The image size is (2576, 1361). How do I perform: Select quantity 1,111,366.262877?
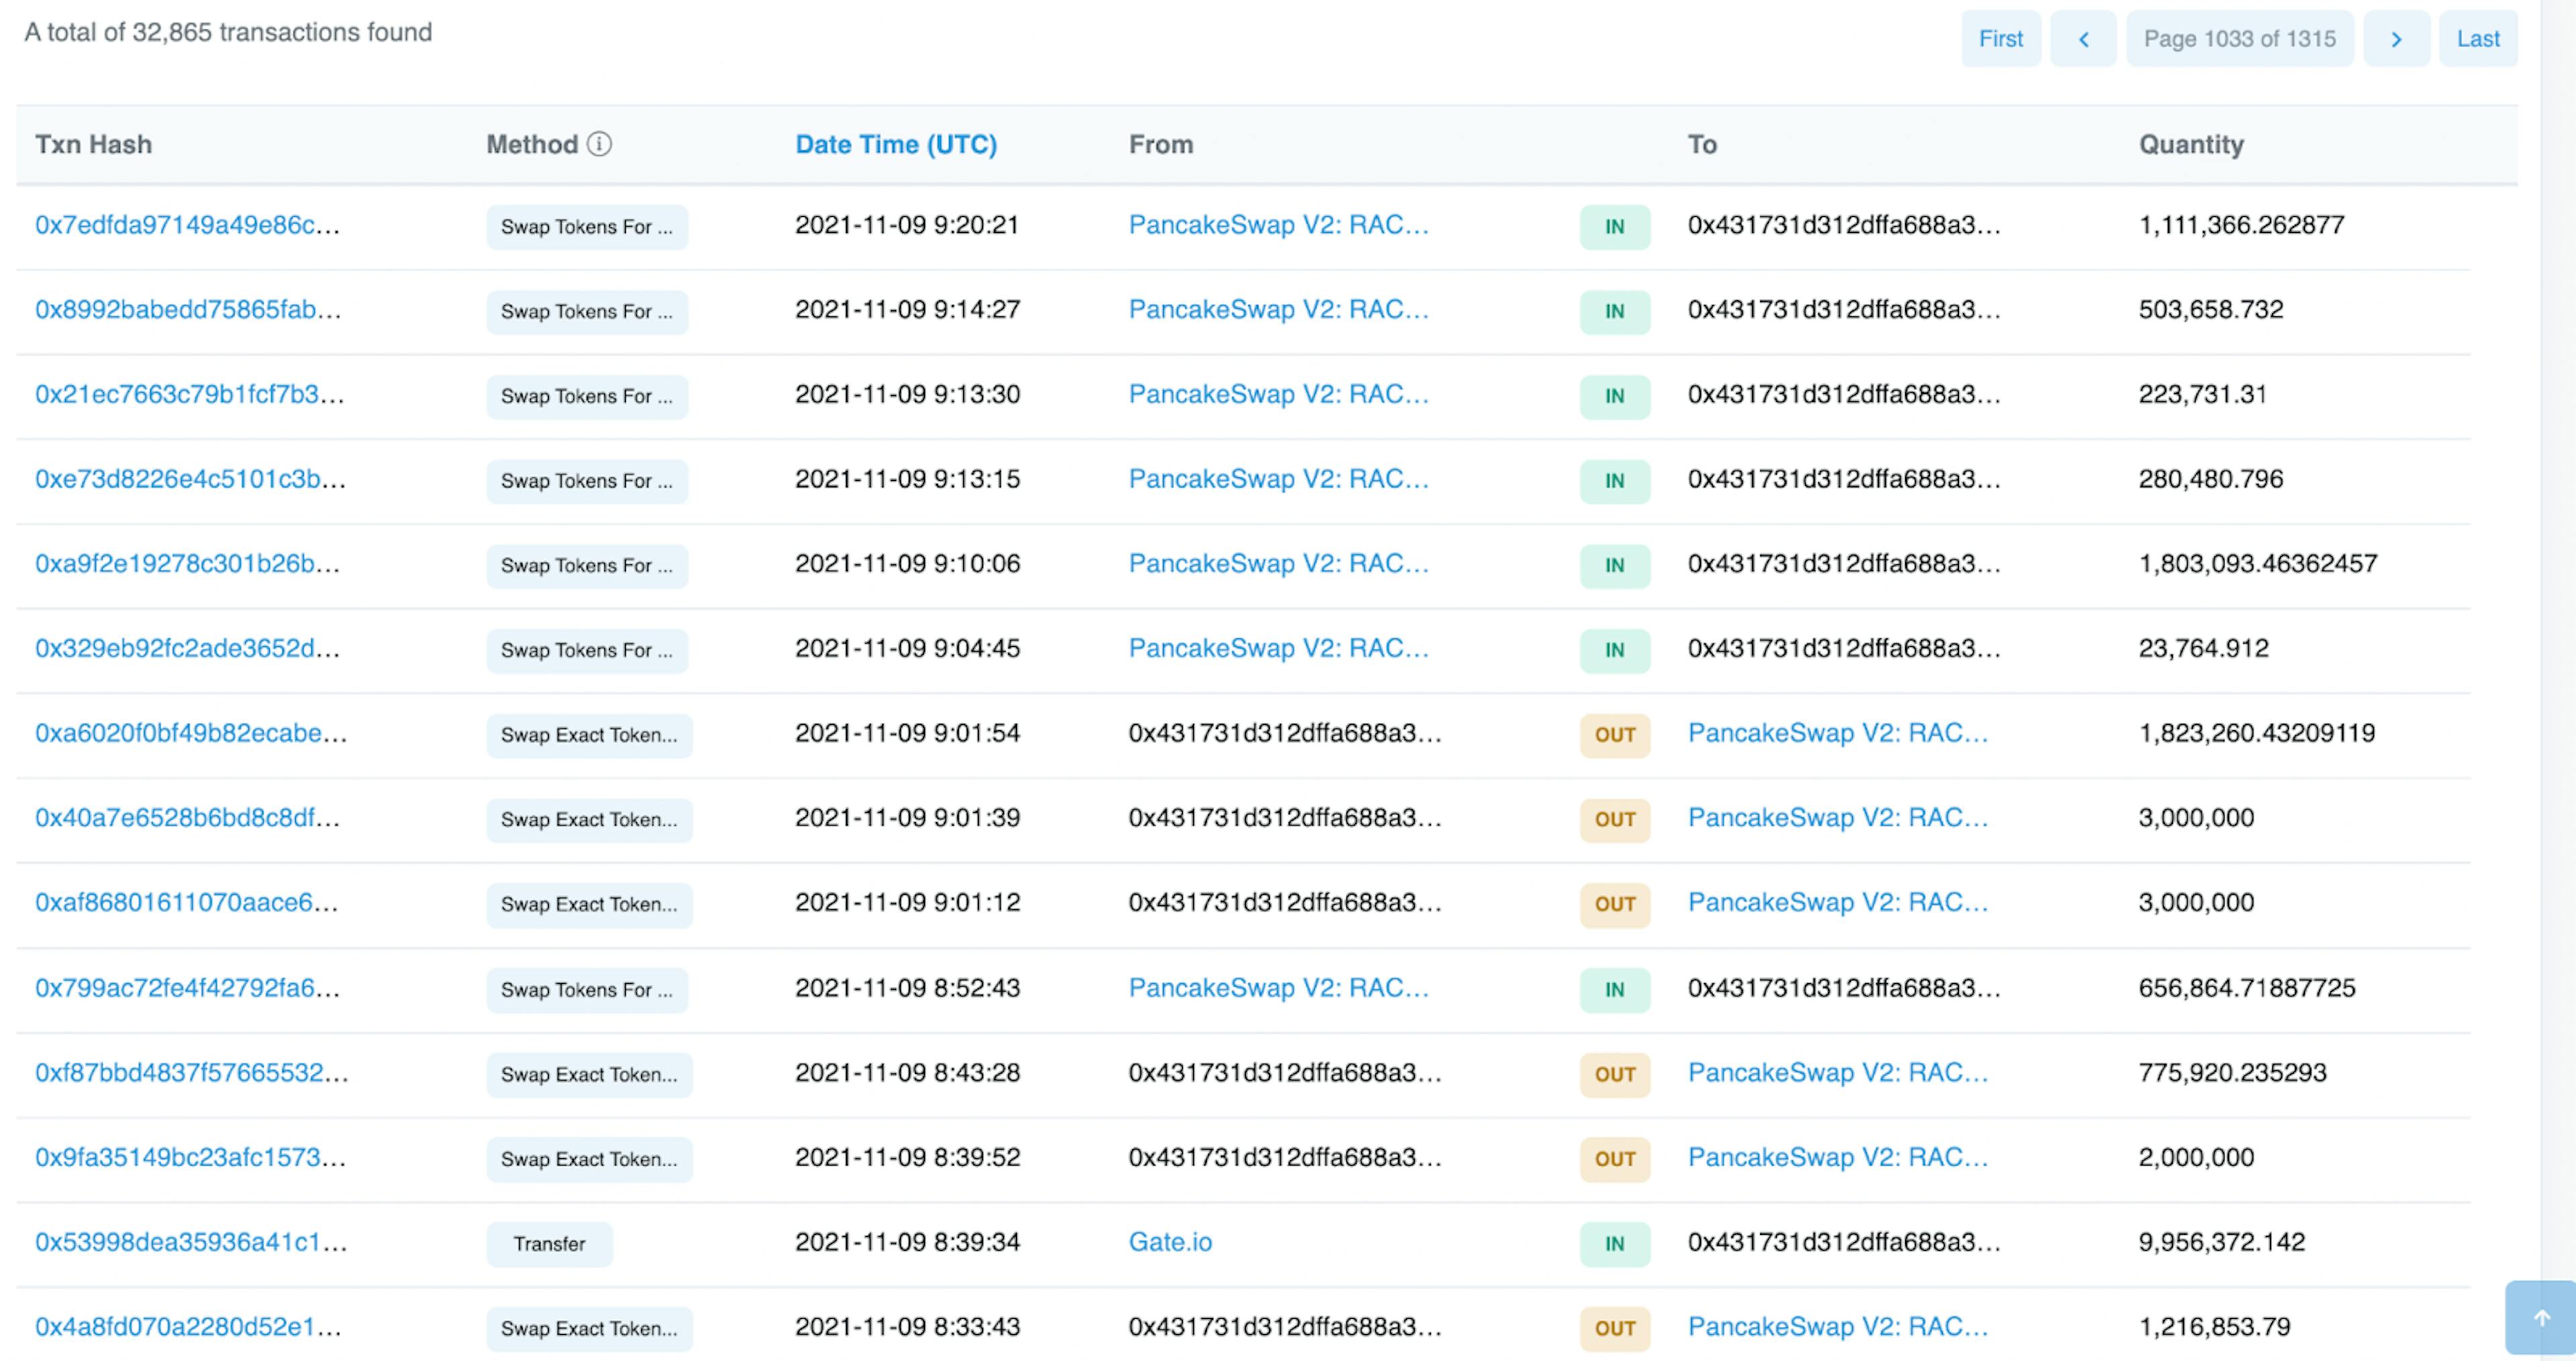click(x=2241, y=225)
